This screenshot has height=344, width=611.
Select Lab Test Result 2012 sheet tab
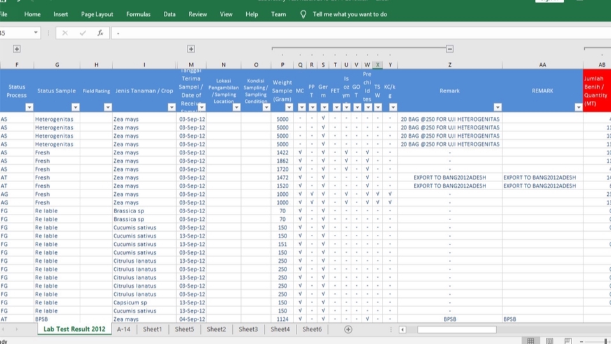click(x=75, y=329)
